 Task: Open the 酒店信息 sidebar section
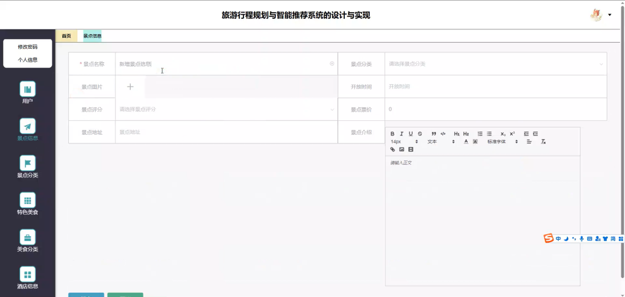(x=27, y=277)
